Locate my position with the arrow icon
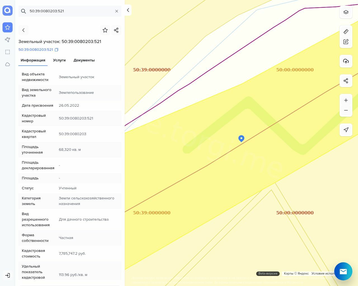Screen dimensions: 358x286 point(346,130)
